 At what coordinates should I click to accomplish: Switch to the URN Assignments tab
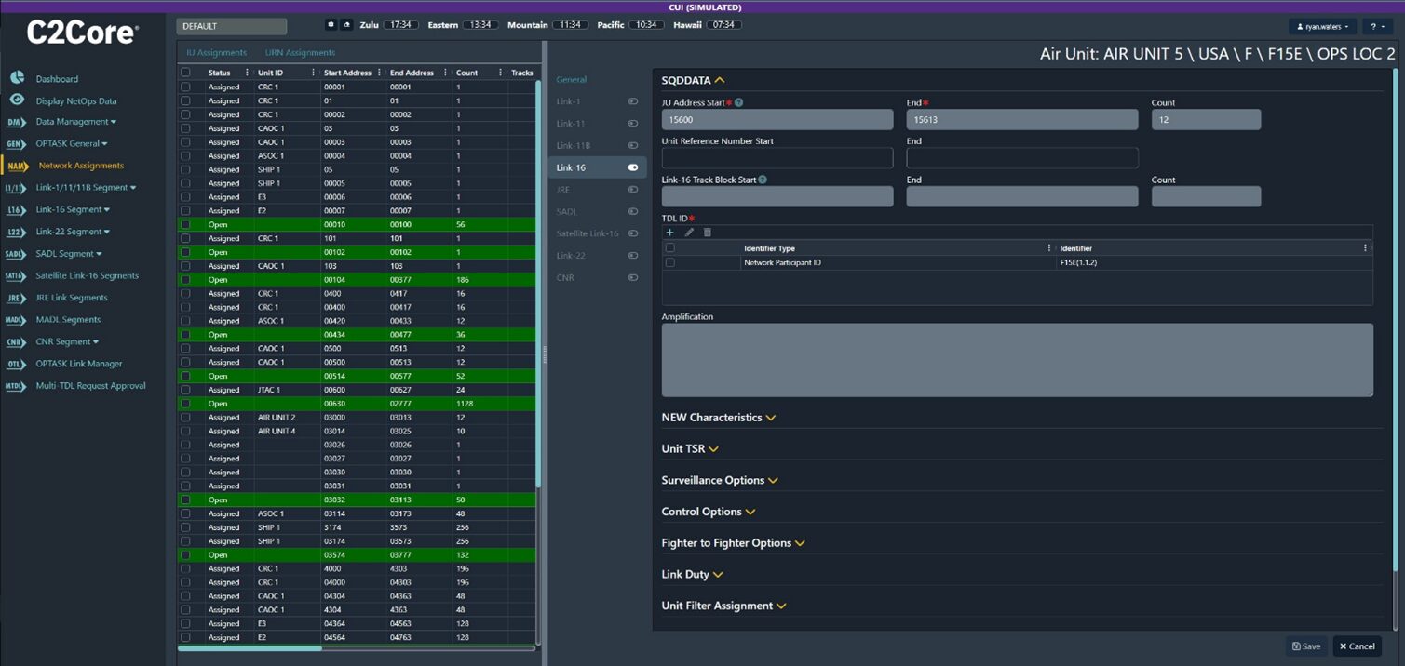click(x=300, y=53)
